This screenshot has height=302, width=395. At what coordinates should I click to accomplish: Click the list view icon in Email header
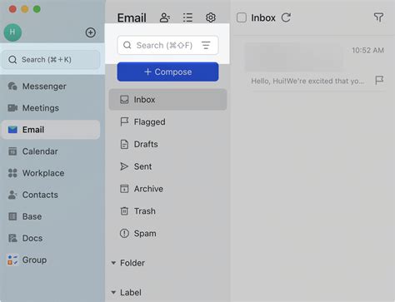coord(187,17)
